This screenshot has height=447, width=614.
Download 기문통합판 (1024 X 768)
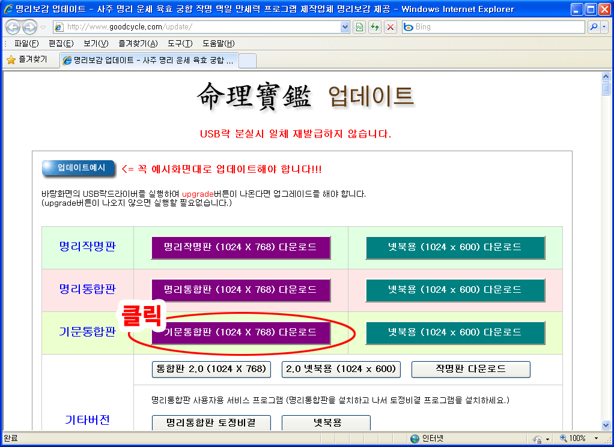[x=241, y=333]
